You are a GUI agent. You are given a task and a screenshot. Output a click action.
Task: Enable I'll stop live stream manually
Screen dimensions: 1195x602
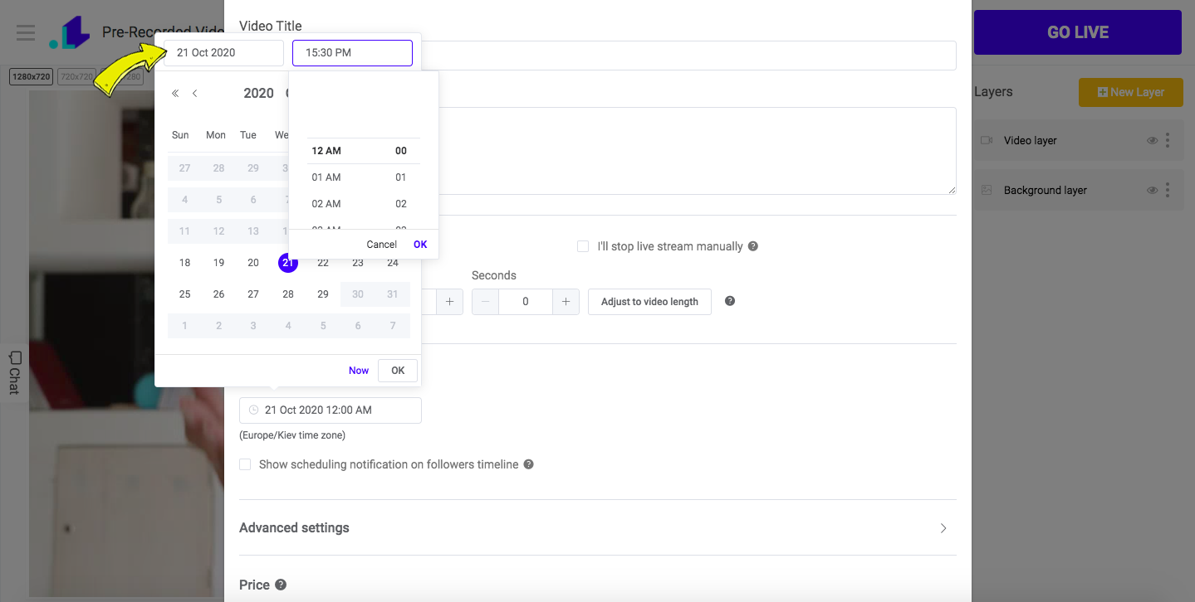(583, 246)
